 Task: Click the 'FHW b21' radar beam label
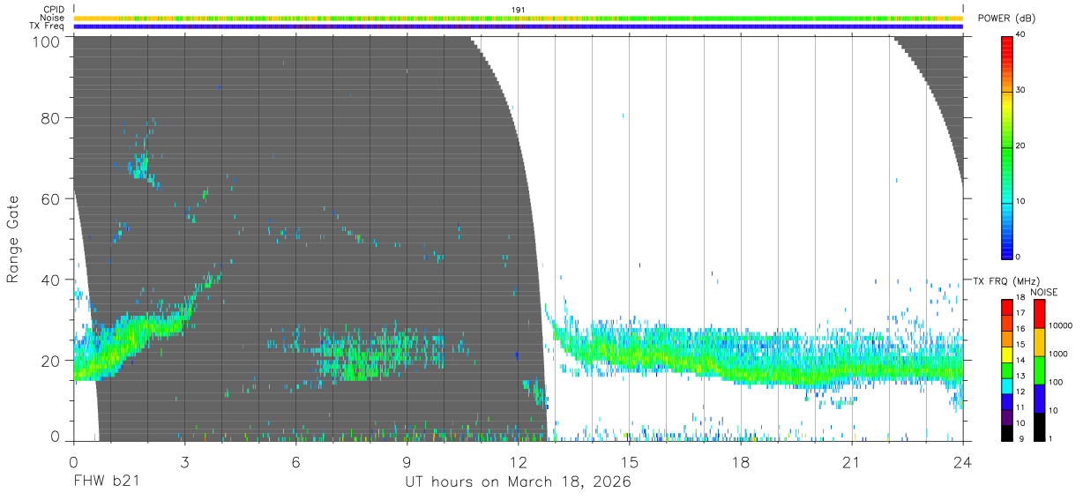107,482
